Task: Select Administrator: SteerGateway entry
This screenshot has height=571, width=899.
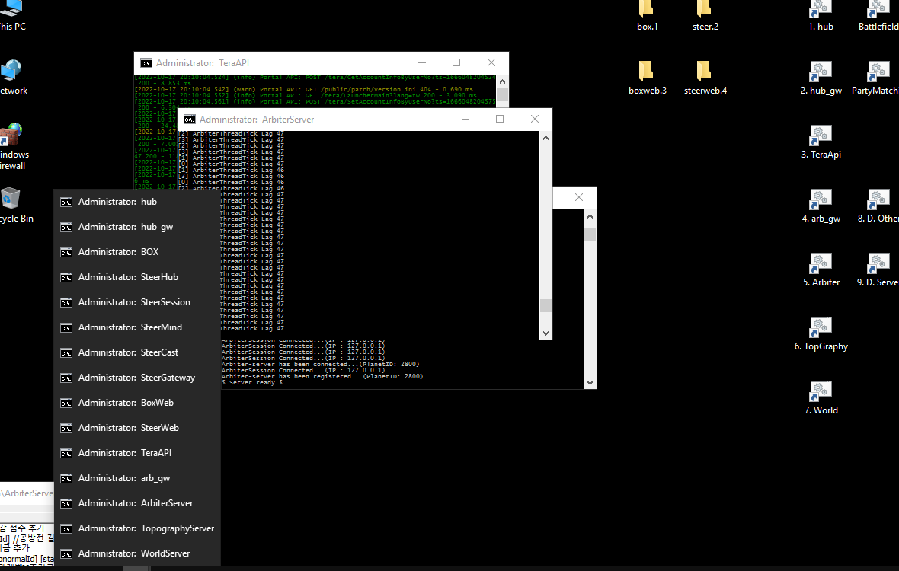Action: click(x=137, y=378)
